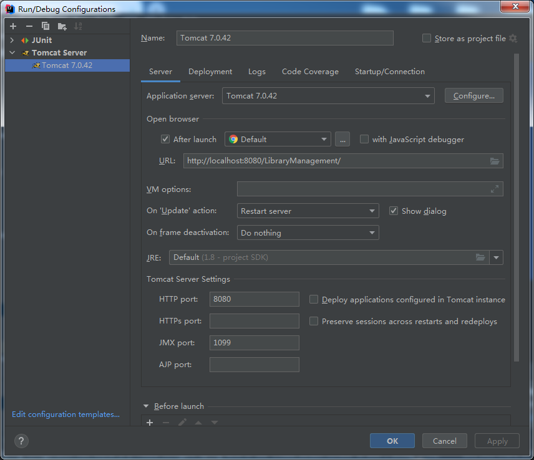Click the HTTP port field

click(x=255, y=299)
